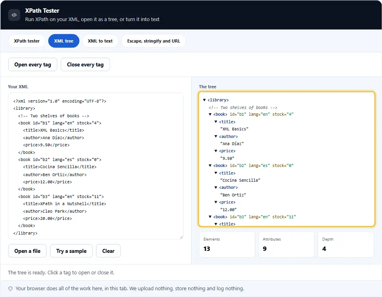This screenshot has height=297, width=382.
Task: Collapse the price node containing "9.50"
Action: click(x=216, y=151)
